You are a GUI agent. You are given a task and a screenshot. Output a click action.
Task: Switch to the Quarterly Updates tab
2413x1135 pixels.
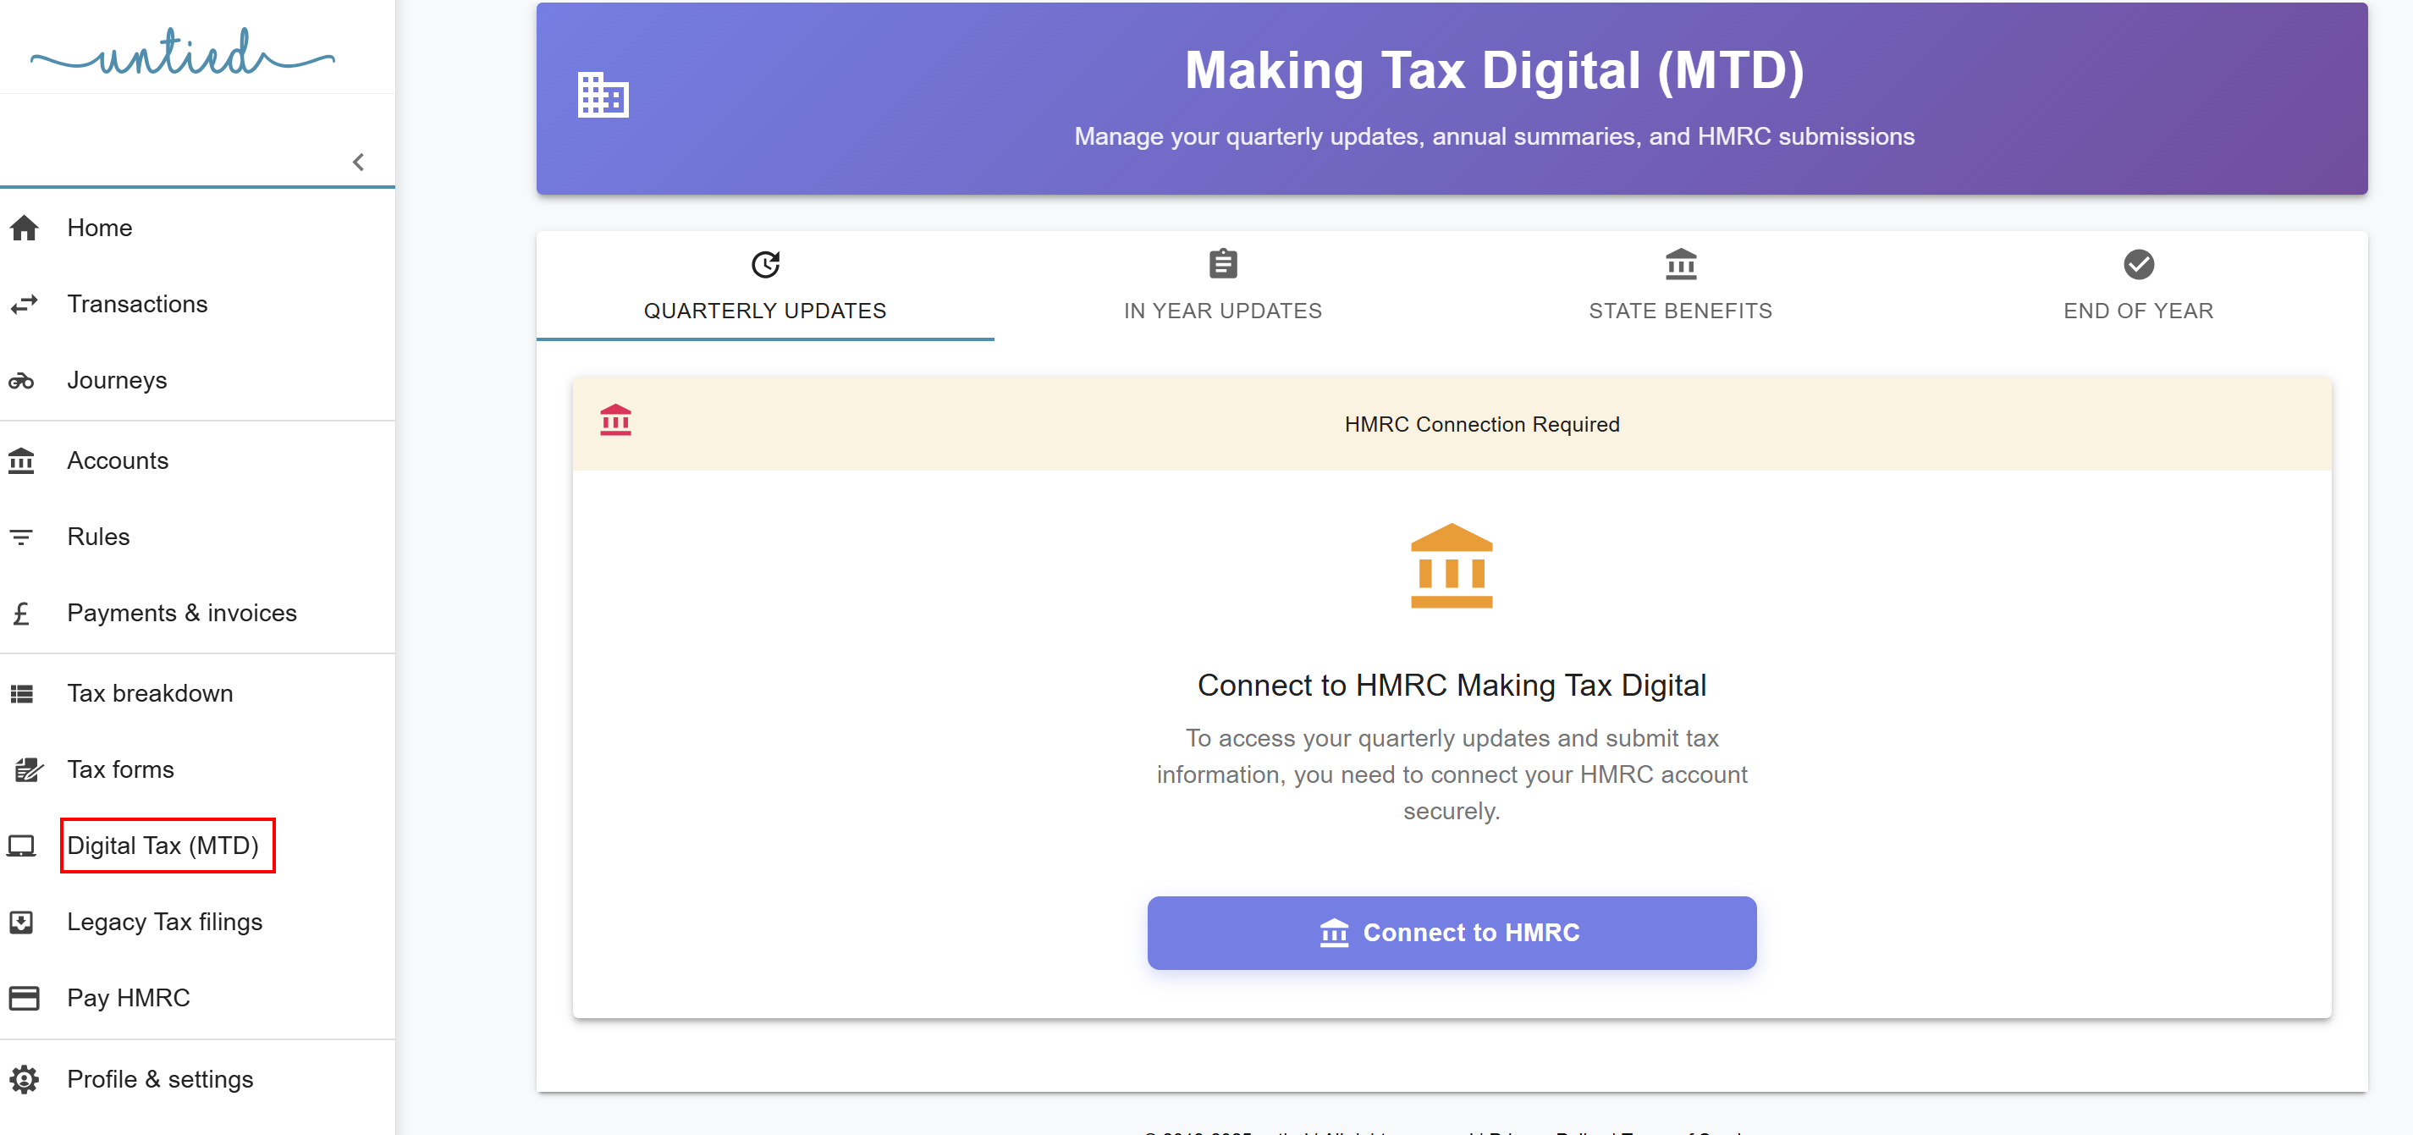point(765,287)
